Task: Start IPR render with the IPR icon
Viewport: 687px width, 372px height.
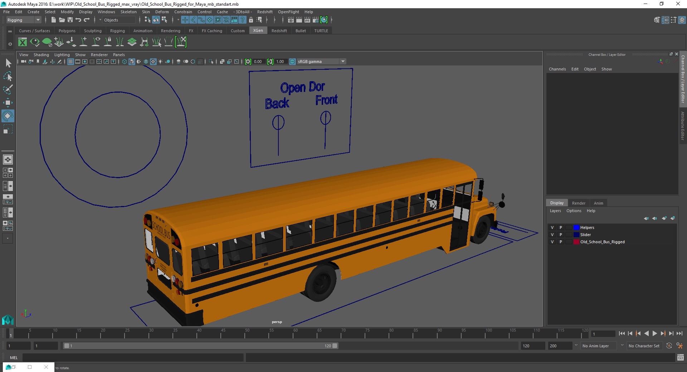Action: pos(307,20)
